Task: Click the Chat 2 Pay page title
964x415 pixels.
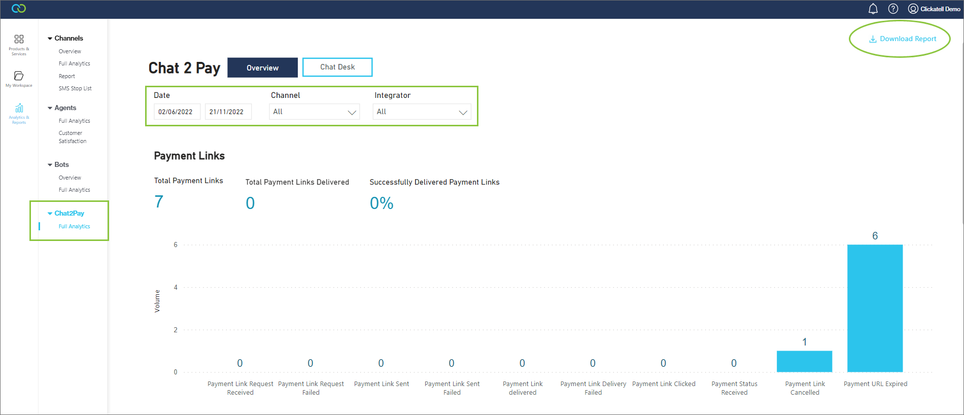Action: click(184, 68)
